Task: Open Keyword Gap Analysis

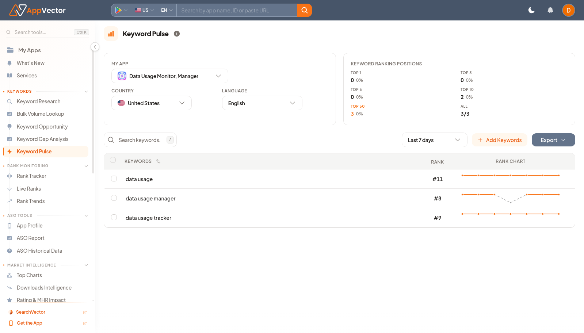Action: tap(43, 139)
